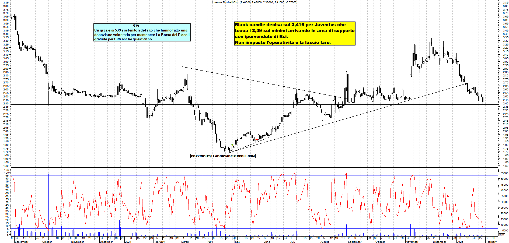This screenshot has width=509, height=243.
Task: Click the 'May' month label
Action: pyautogui.click(x=237, y=242)
